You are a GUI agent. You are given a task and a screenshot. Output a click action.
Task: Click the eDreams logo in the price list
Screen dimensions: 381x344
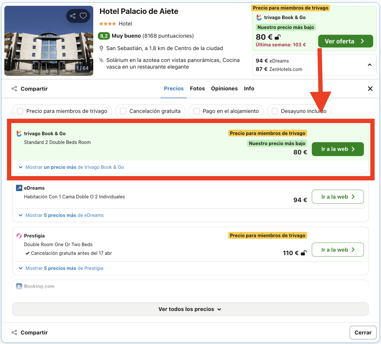19,188
